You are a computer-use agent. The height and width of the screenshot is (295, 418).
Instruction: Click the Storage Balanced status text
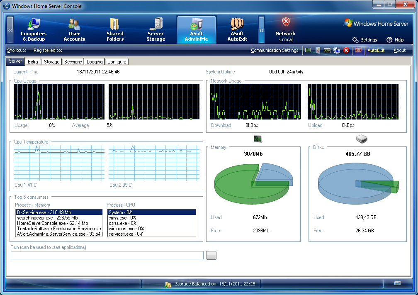[215, 284]
